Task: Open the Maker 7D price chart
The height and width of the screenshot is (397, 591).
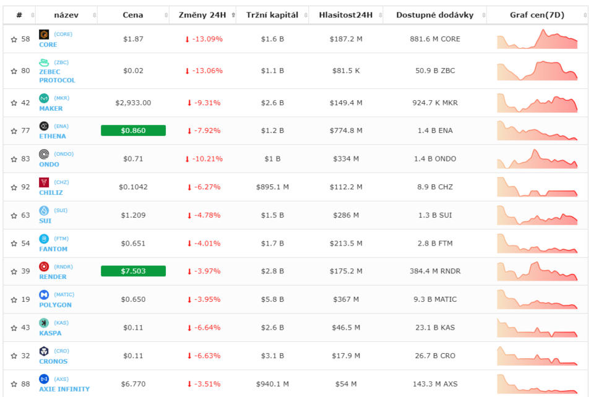Action: 537,103
